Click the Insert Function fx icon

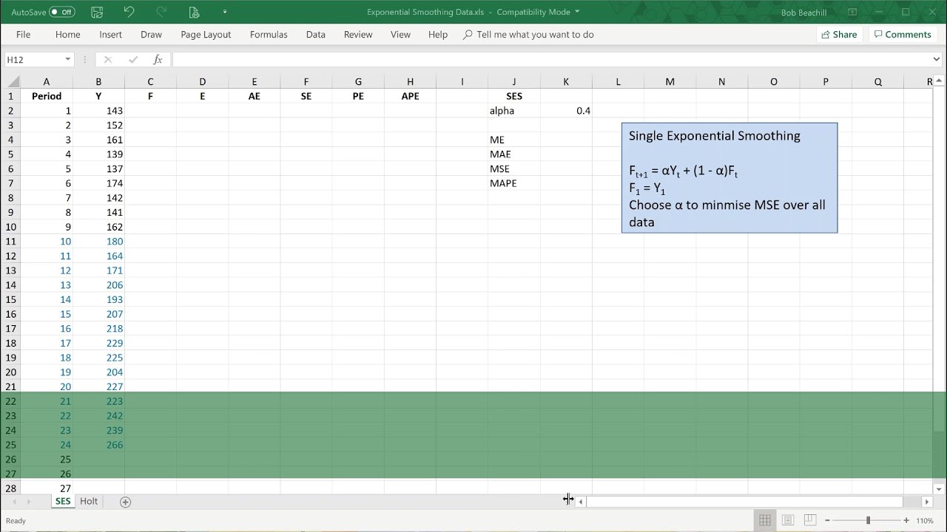point(158,59)
